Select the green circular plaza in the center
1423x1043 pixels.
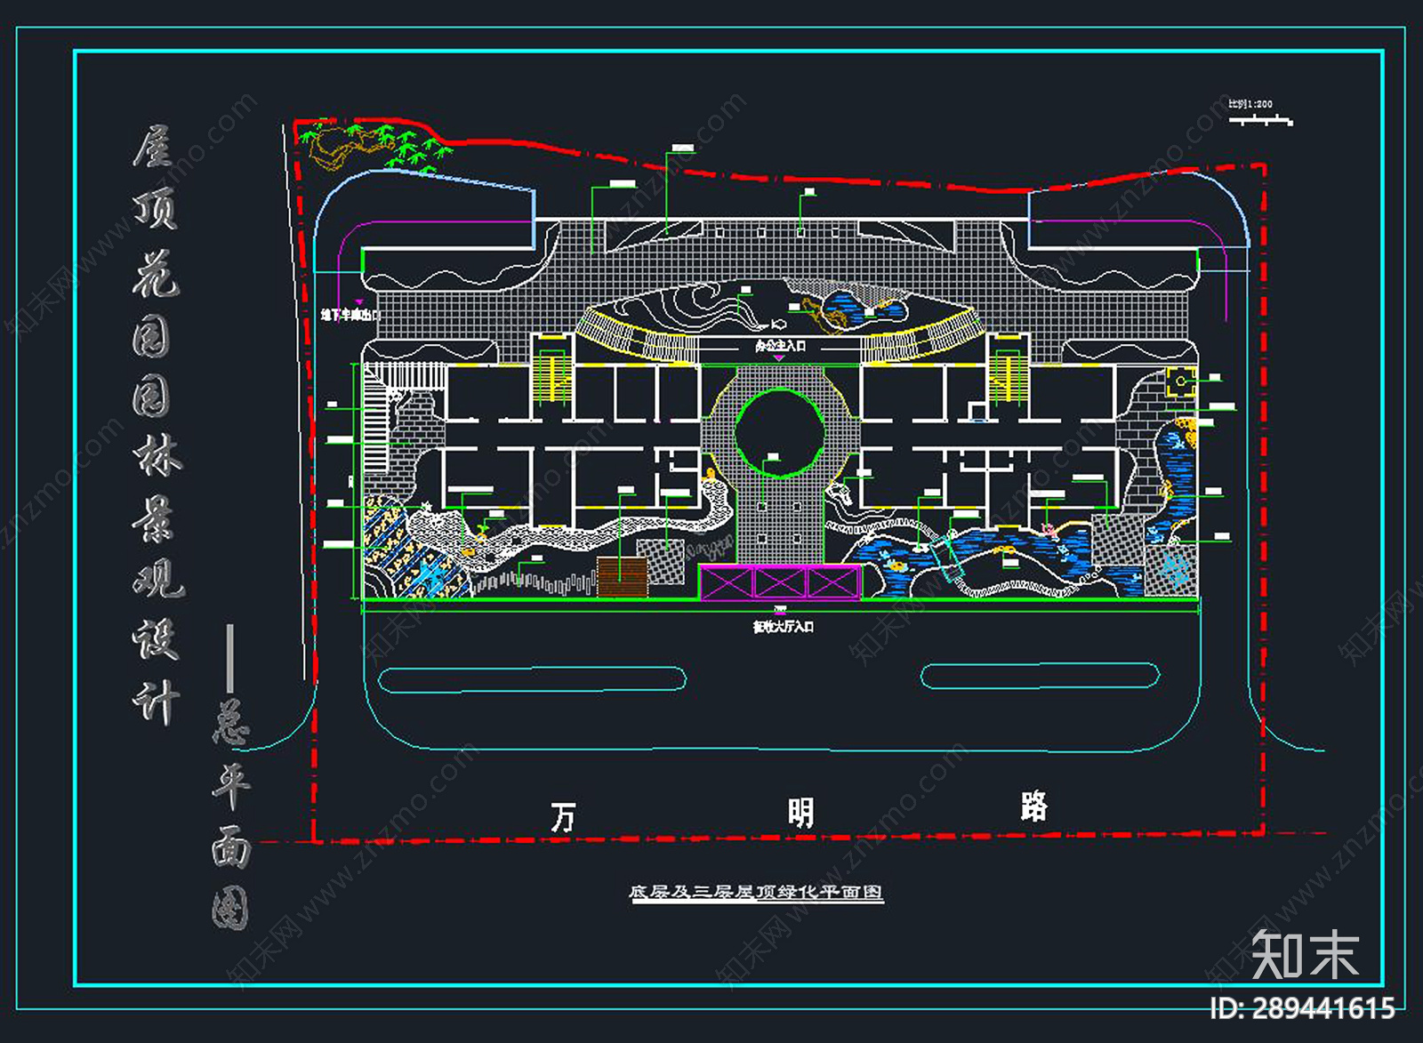coord(780,433)
